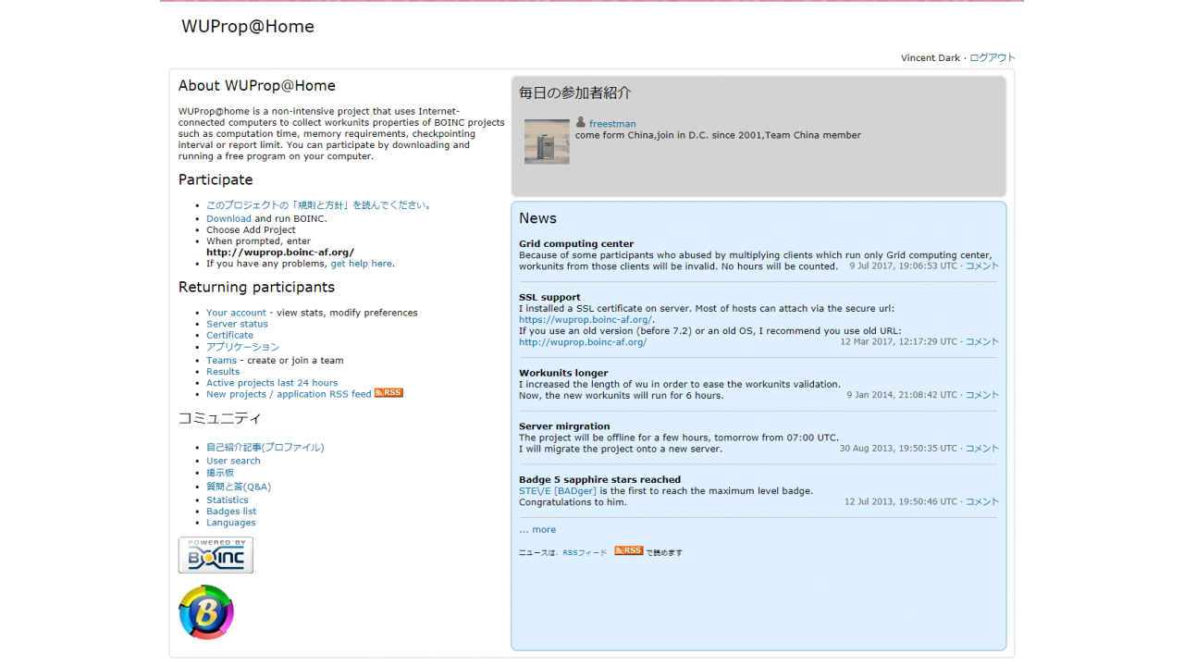Click the Certificate link
Screen dimensions: 1184x666
click(x=229, y=335)
